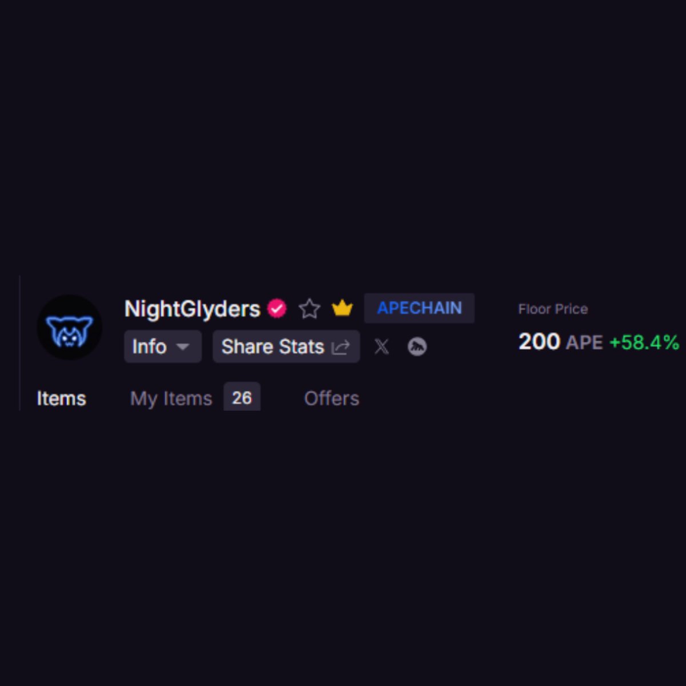This screenshot has width=686, height=686.
Task: Click the APE currency text
Action: pyautogui.click(x=584, y=342)
